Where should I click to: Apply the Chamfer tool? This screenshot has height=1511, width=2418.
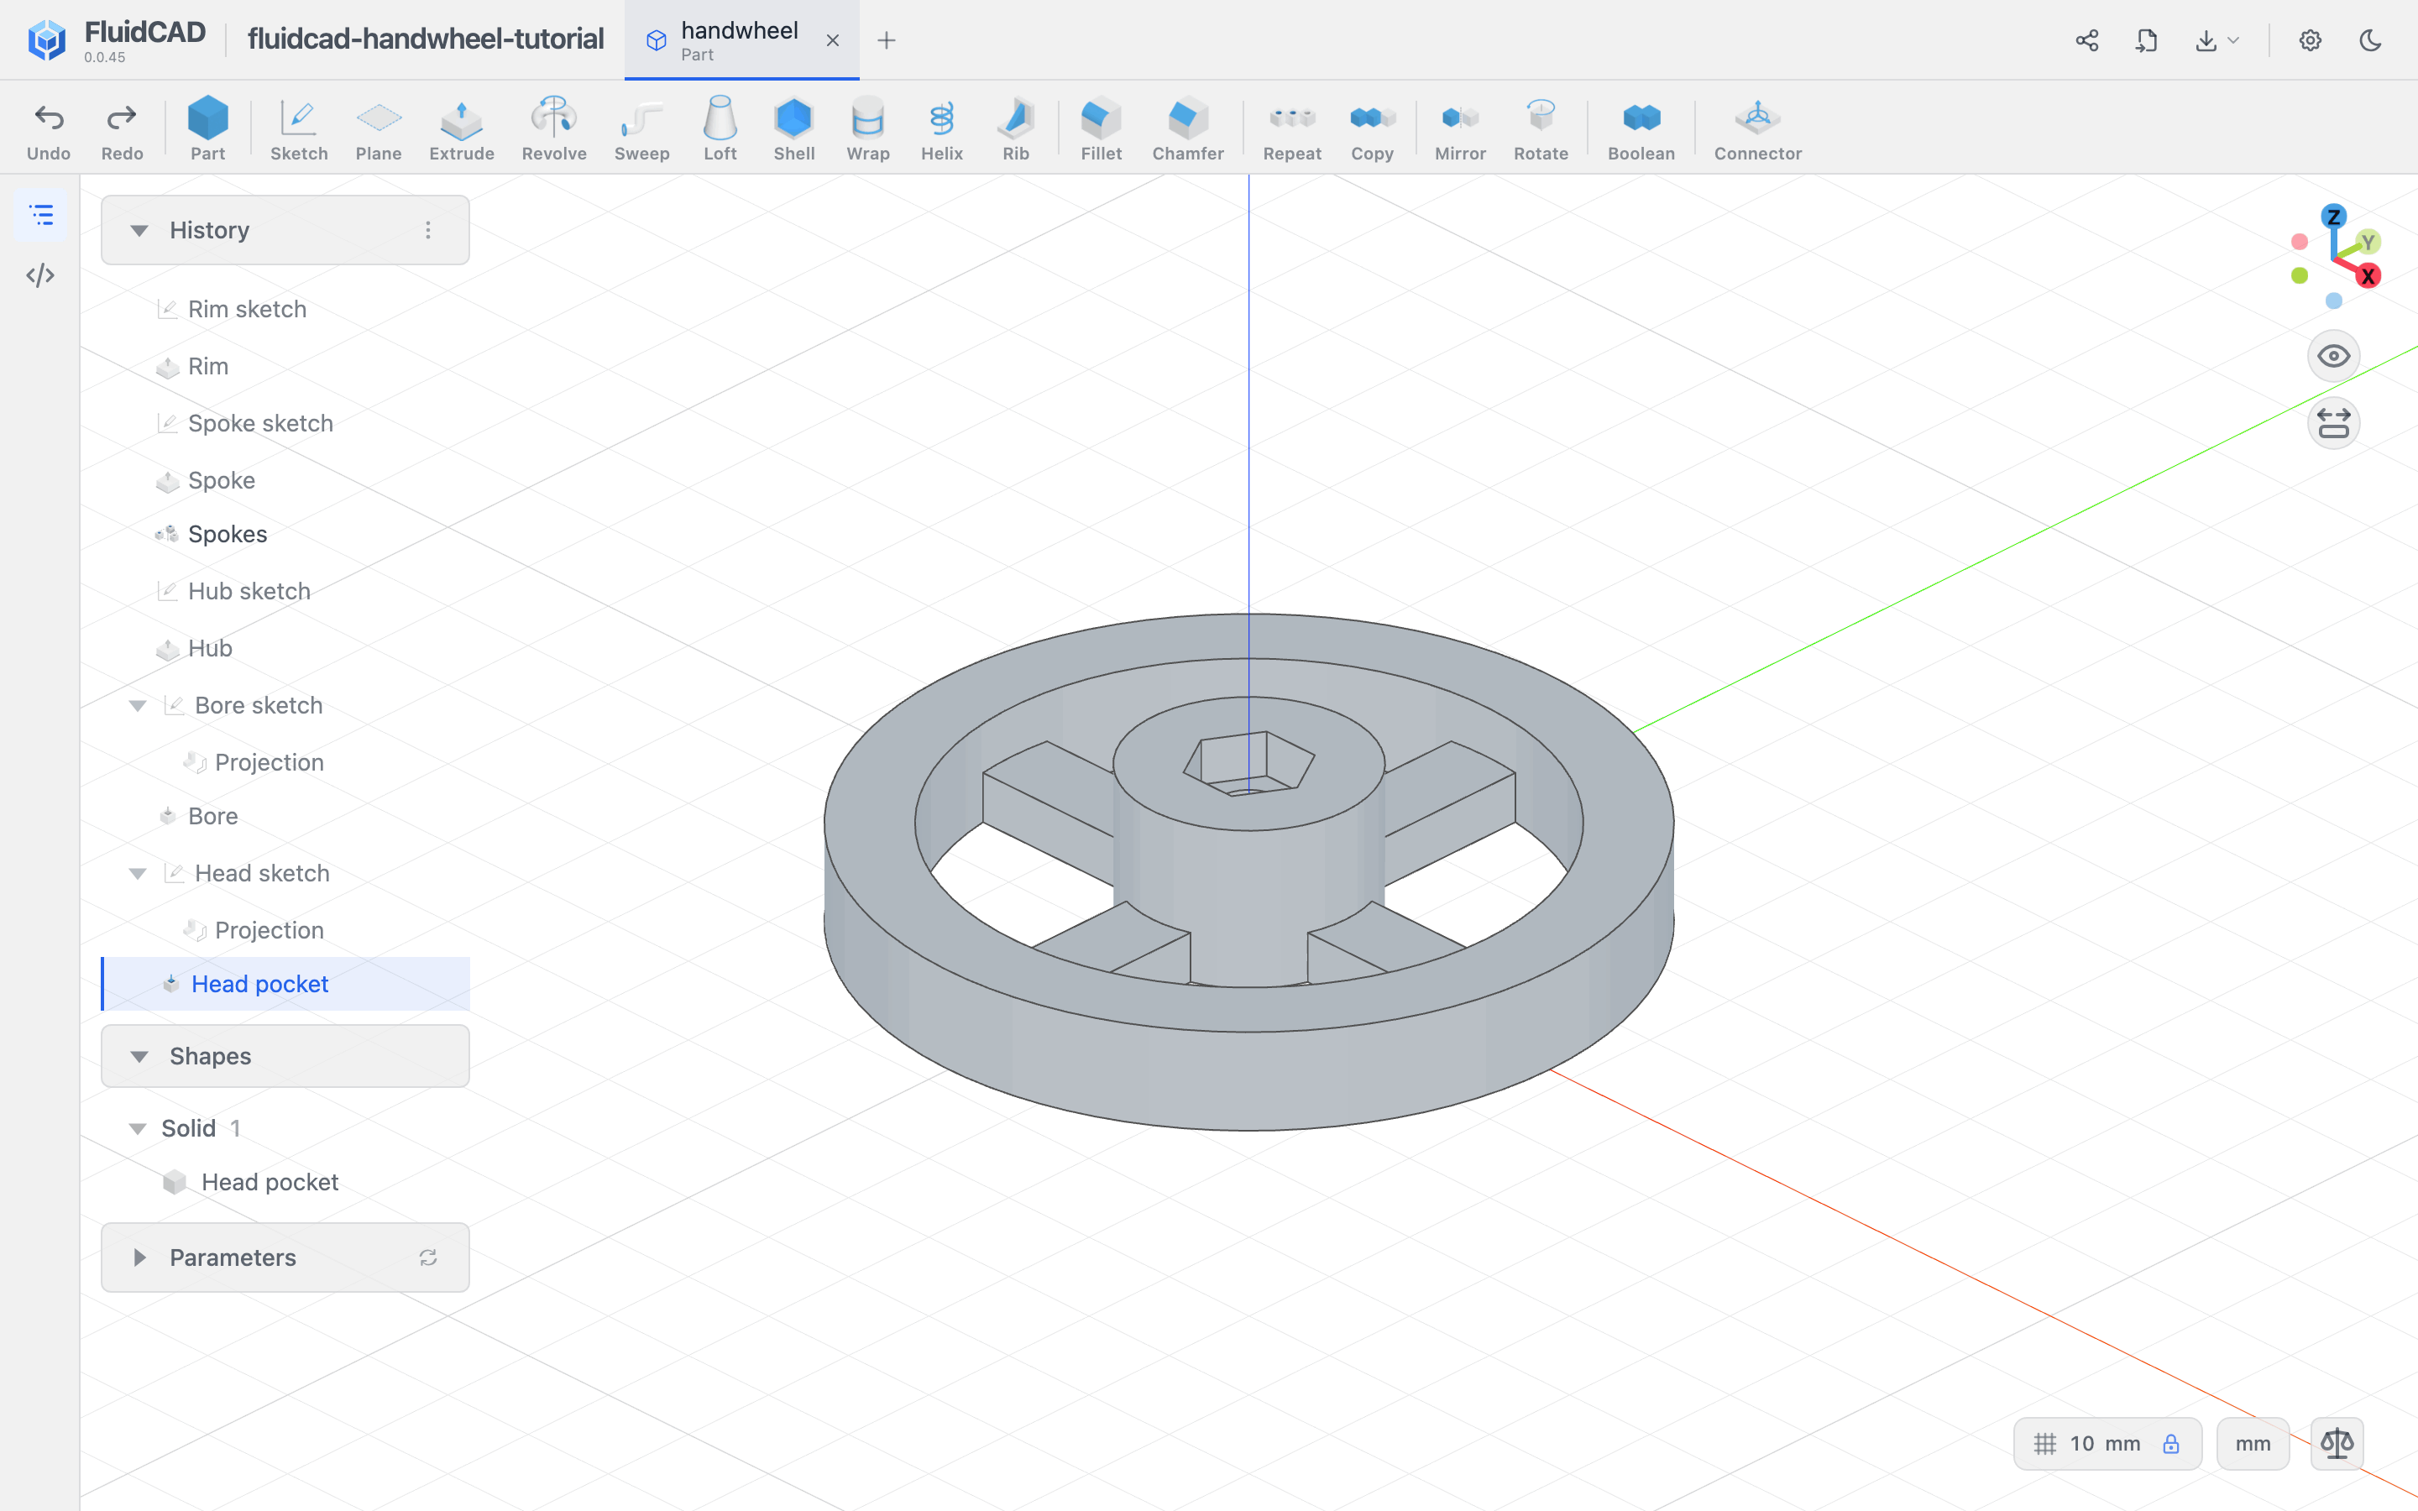(1188, 129)
